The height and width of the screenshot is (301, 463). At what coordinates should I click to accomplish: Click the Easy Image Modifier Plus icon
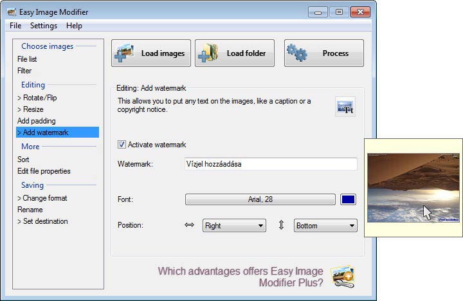pyautogui.click(x=342, y=276)
